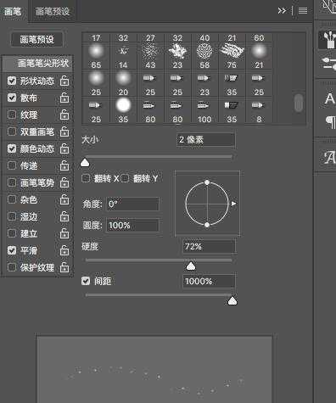Toggle the lock beside 传递
336x403 pixels.
(64, 165)
